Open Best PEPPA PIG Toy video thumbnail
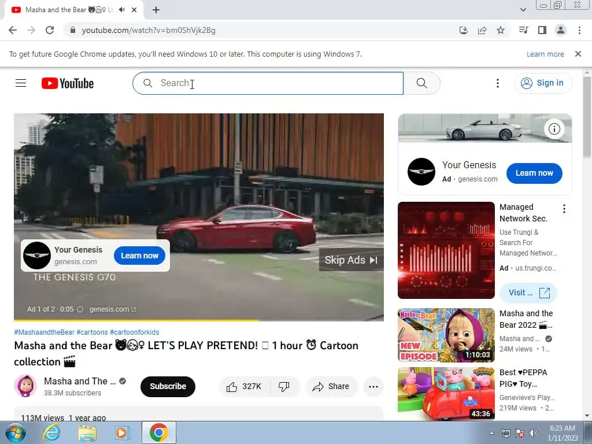 pos(446,394)
